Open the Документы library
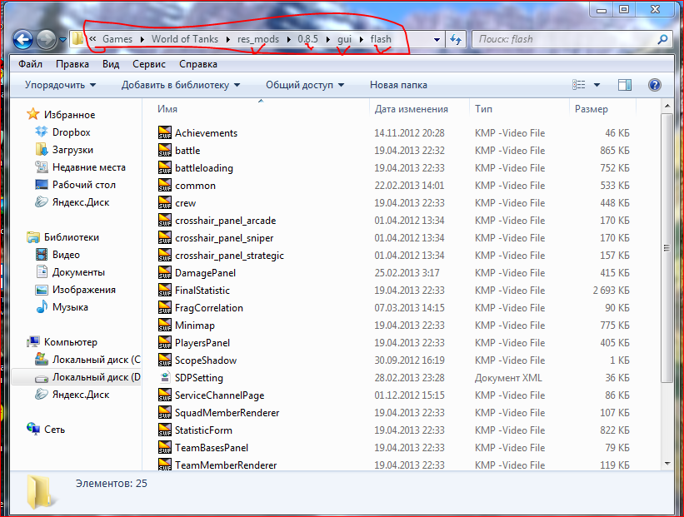The width and height of the screenshot is (684, 517). click(78, 272)
